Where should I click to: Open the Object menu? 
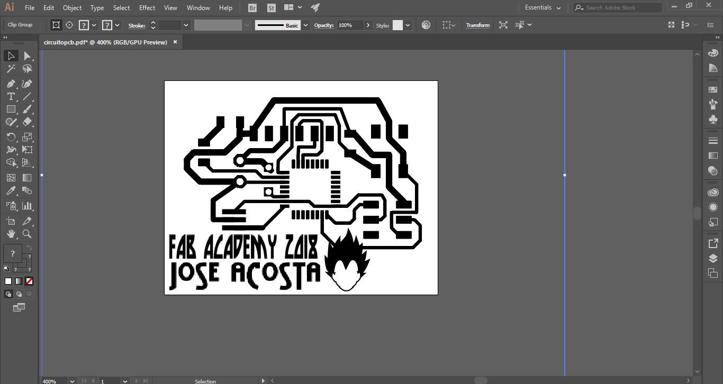click(72, 8)
